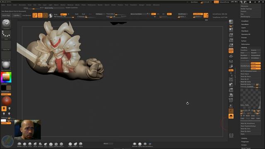Click the Draw Size slider
Screen dimensions: 265x149
116,17
